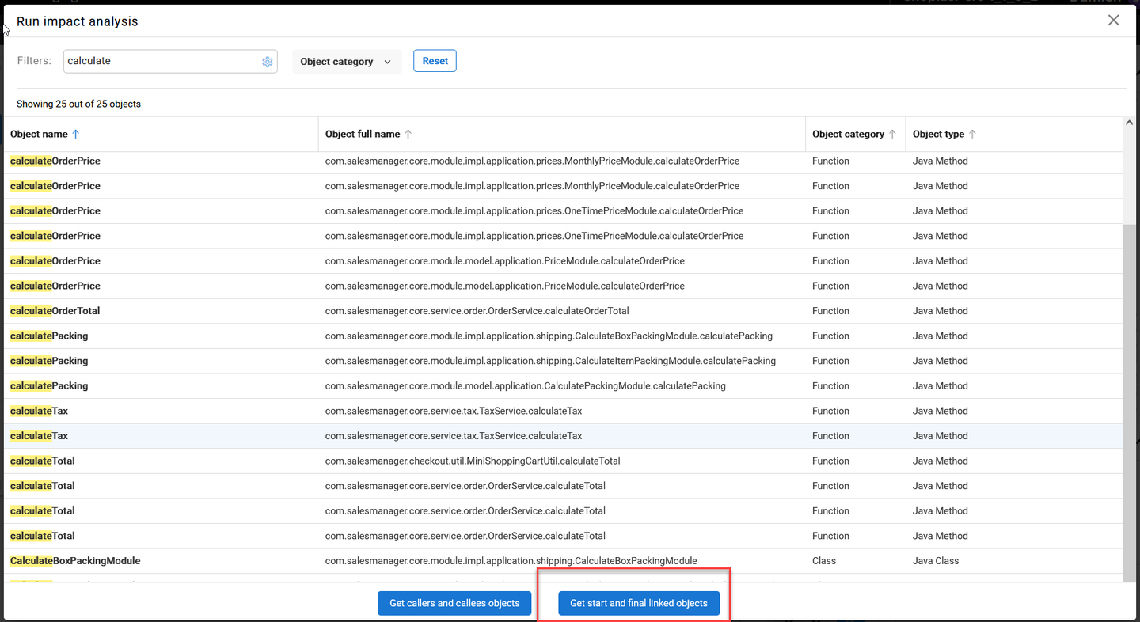
Task: Click Get callers and callees objects
Action: [x=454, y=603]
